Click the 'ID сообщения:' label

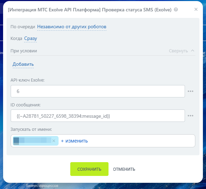point(25,105)
